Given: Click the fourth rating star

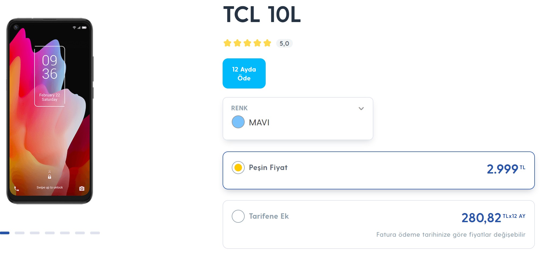Looking at the screenshot, I should (257, 43).
